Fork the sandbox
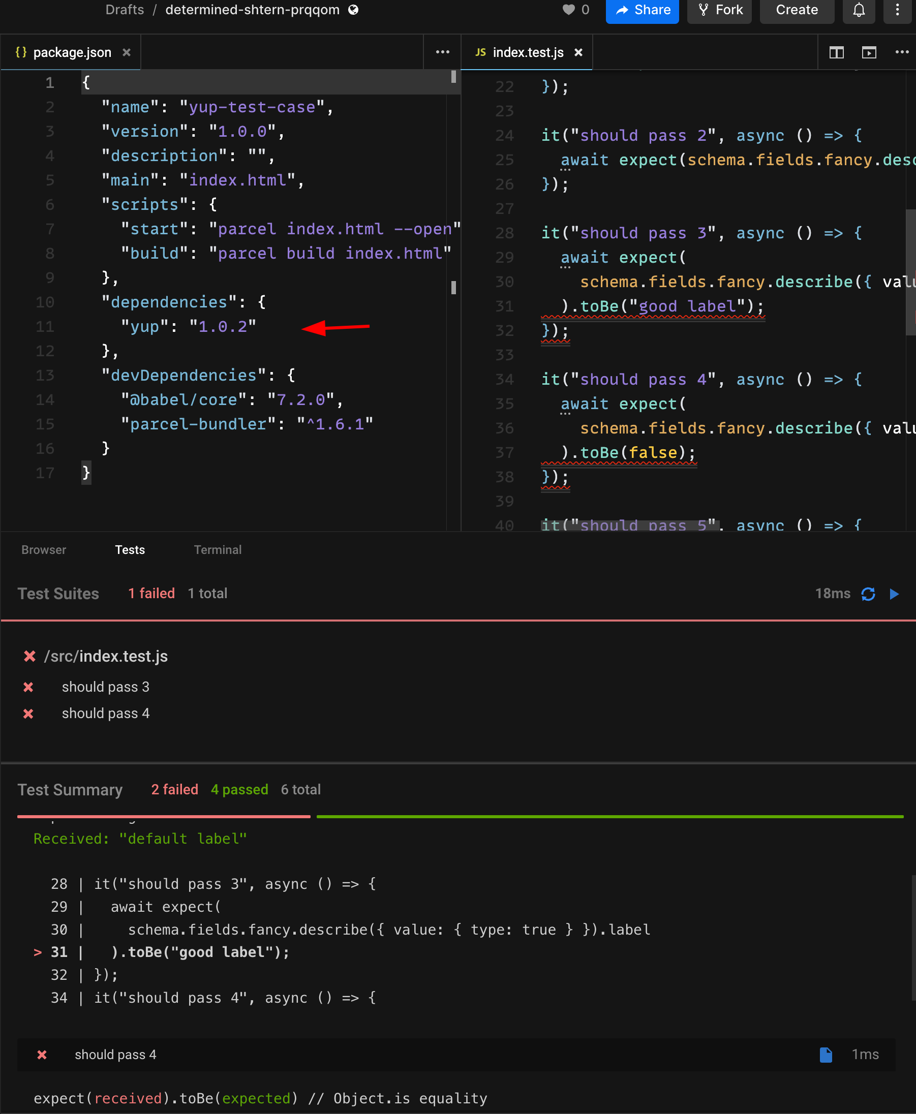The width and height of the screenshot is (916, 1114). click(x=719, y=10)
